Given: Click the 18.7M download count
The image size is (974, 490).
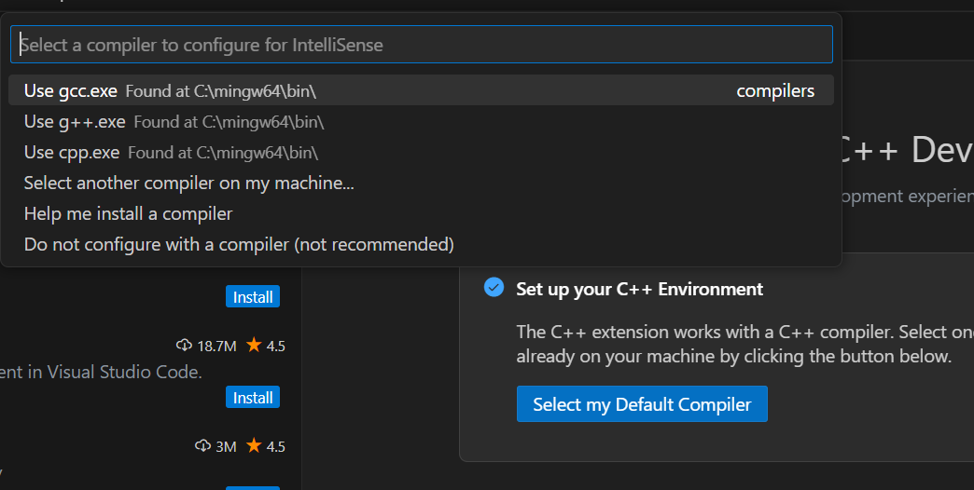Looking at the screenshot, I should coord(216,346).
